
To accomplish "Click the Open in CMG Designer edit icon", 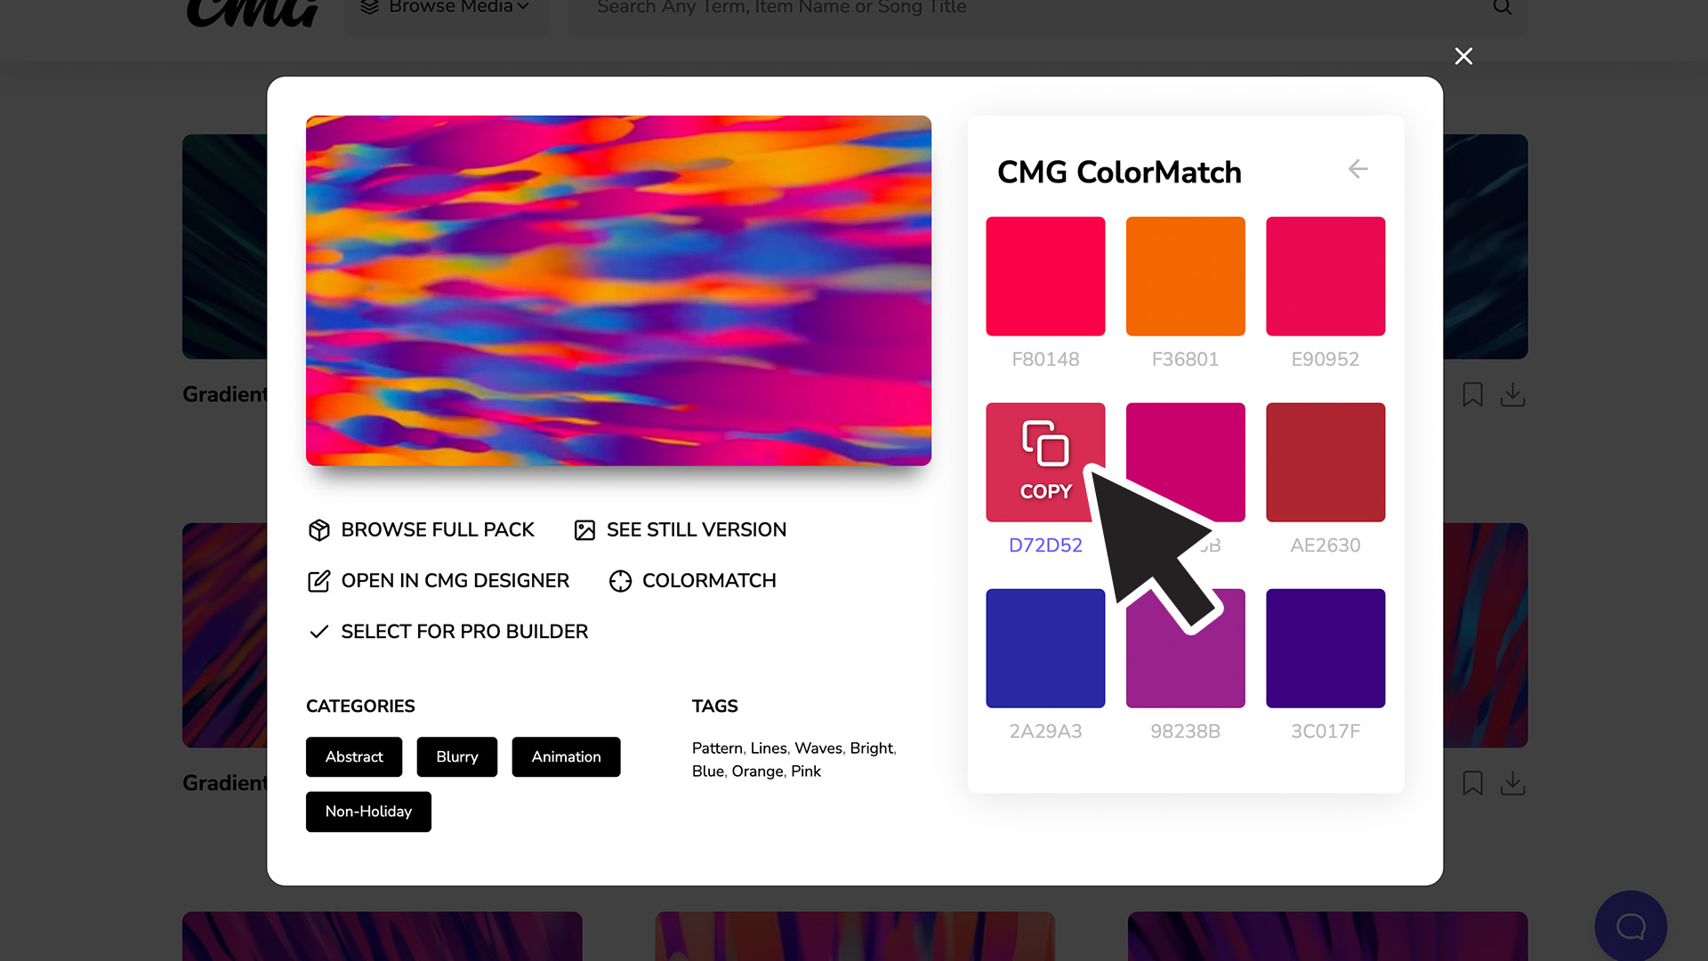I will tap(319, 581).
